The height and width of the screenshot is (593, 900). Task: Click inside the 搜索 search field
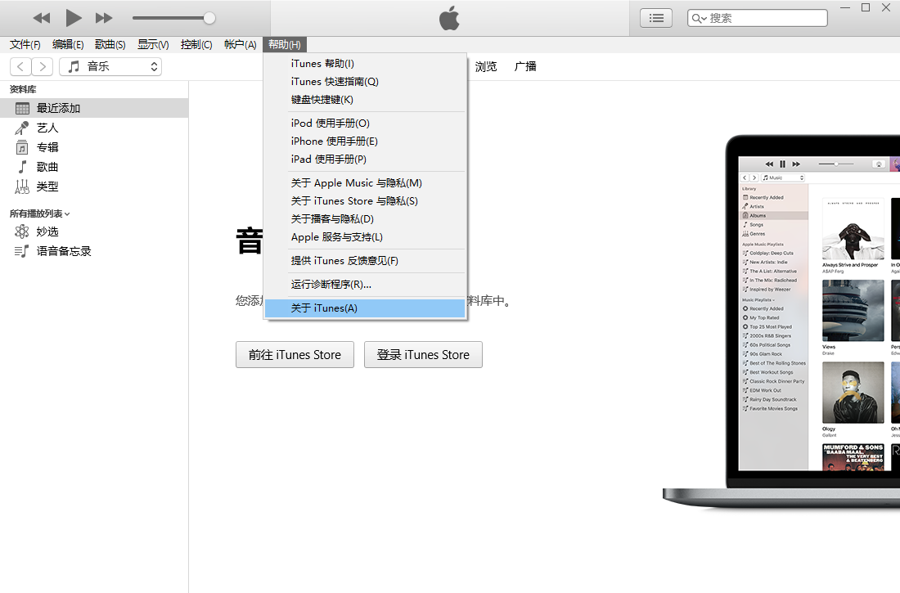758,18
